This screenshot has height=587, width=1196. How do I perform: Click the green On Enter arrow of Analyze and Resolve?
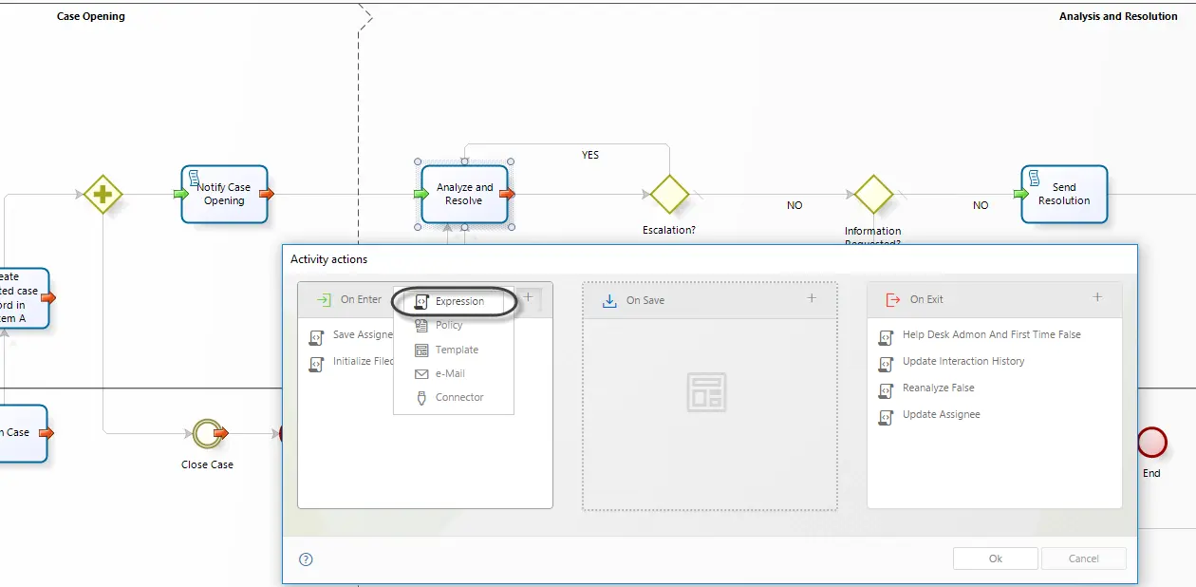[x=421, y=194]
